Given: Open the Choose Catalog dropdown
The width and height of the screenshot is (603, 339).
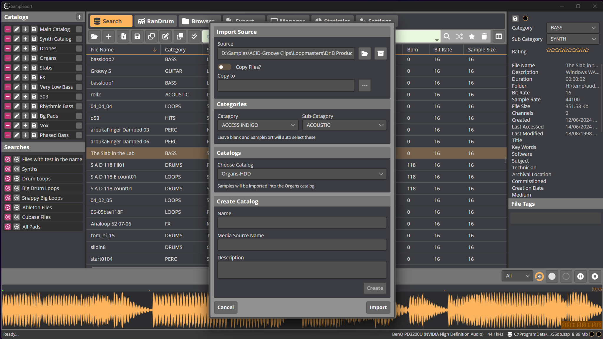Looking at the screenshot, I should coord(301,173).
